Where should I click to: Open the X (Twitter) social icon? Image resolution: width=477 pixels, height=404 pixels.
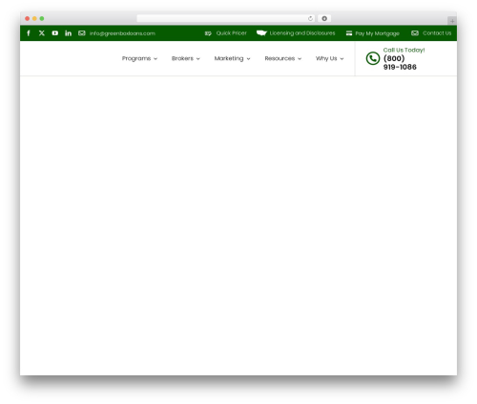(x=42, y=33)
